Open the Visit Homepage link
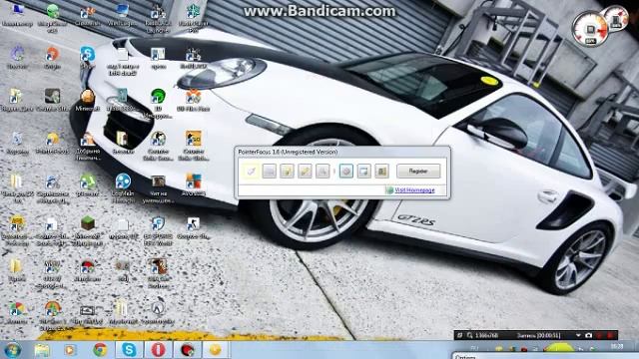 tap(414, 190)
